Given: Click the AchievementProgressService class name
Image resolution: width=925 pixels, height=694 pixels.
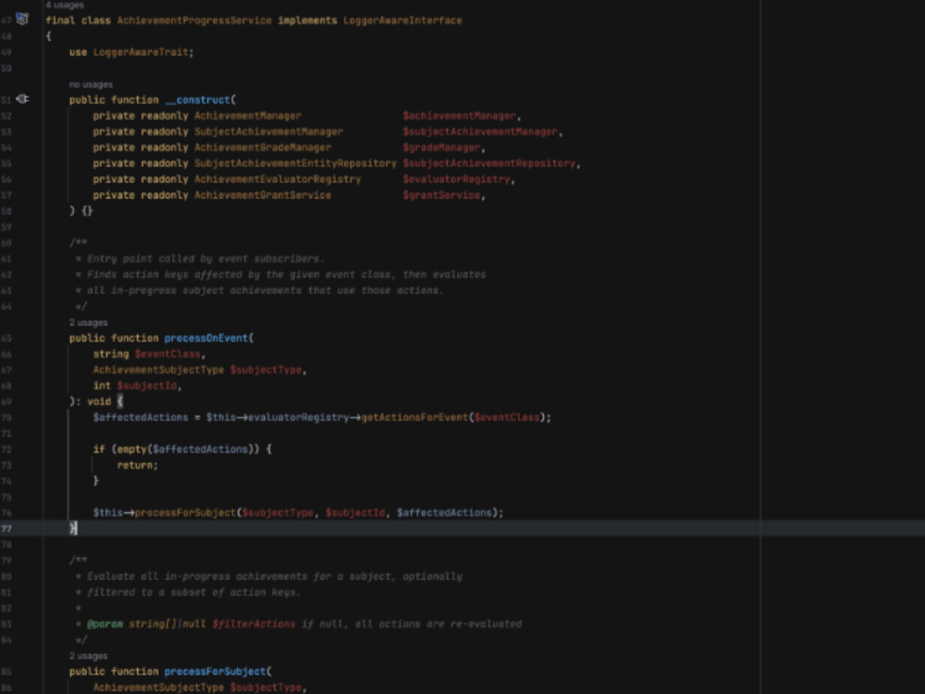Looking at the screenshot, I should pyautogui.click(x=194, y=20).
